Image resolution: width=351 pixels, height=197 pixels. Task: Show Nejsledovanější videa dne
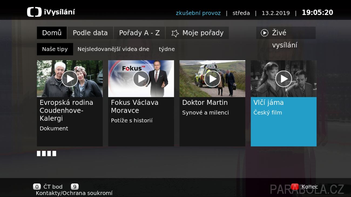click(113, 49)
